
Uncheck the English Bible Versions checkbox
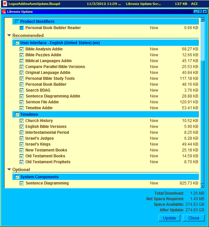tap(22, 127)
